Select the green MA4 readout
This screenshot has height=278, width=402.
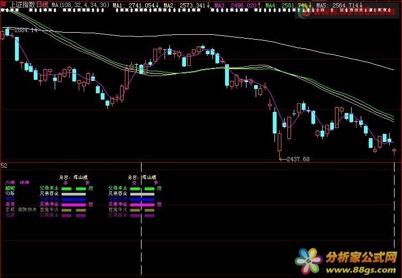[x=286, y=5]
